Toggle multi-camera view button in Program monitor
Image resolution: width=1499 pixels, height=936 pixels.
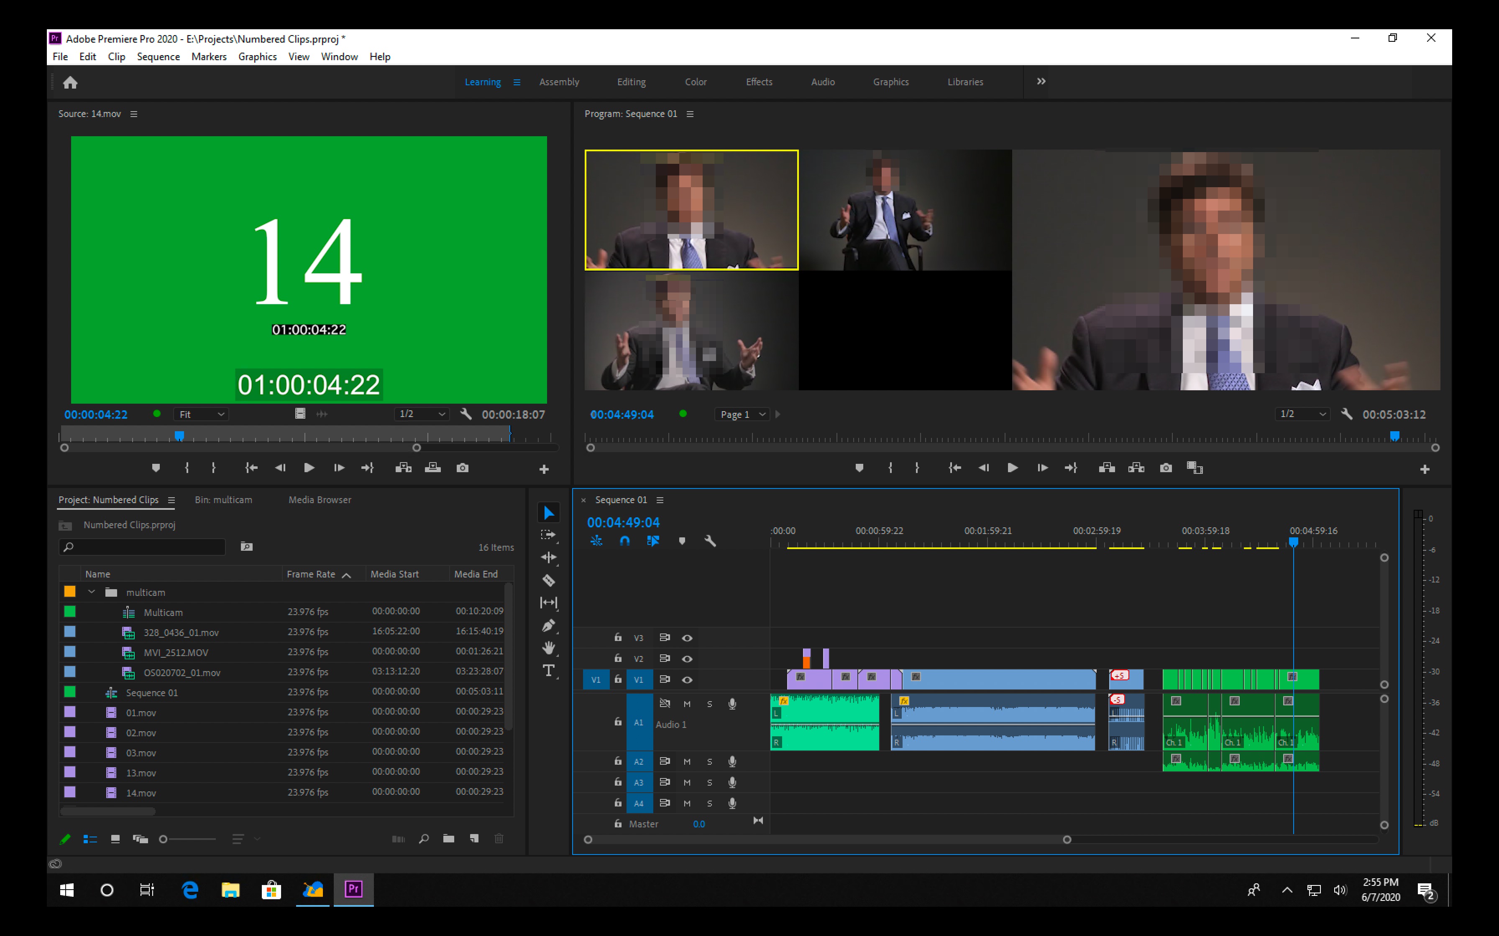1195,468
